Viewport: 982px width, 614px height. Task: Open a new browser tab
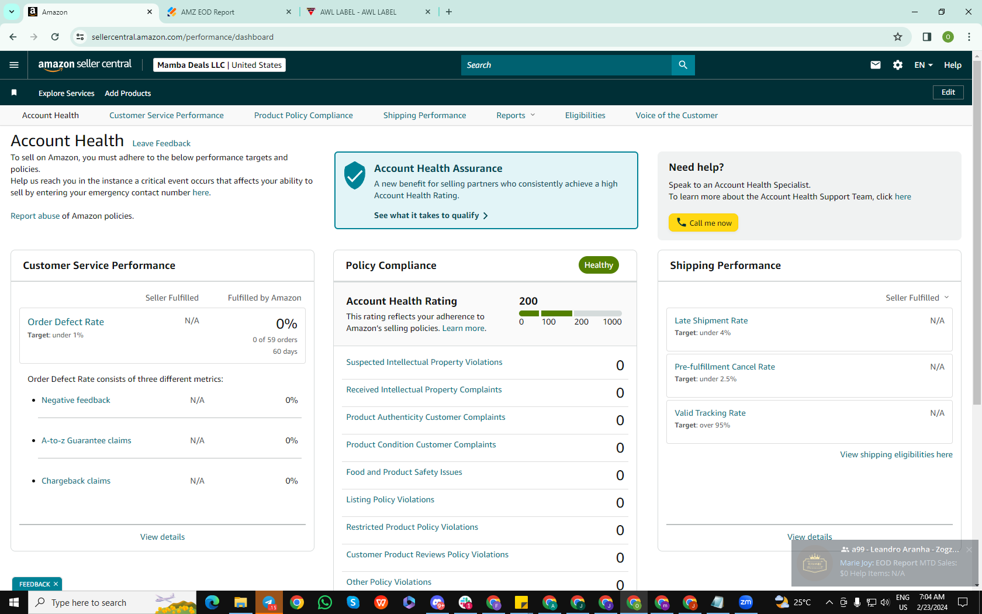tap(449, 12)
